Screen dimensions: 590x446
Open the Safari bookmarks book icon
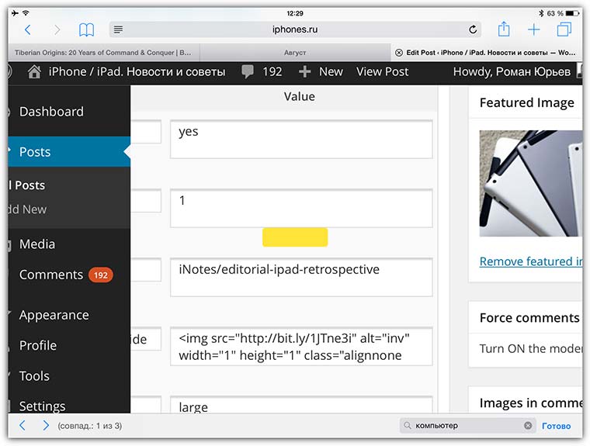click(86, 29)
